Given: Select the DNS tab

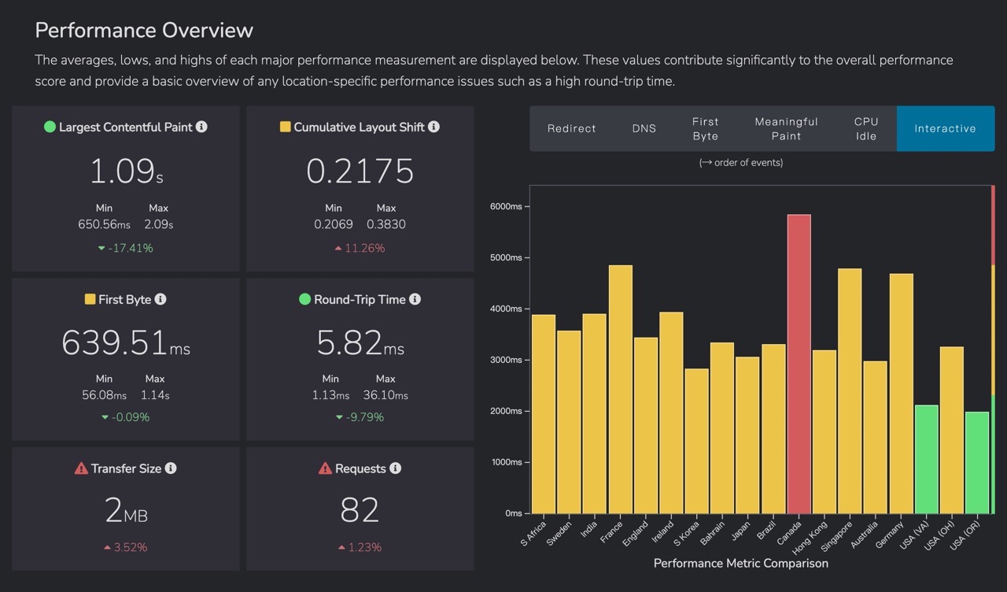Looking at the screenshot, I should point(644,128).
